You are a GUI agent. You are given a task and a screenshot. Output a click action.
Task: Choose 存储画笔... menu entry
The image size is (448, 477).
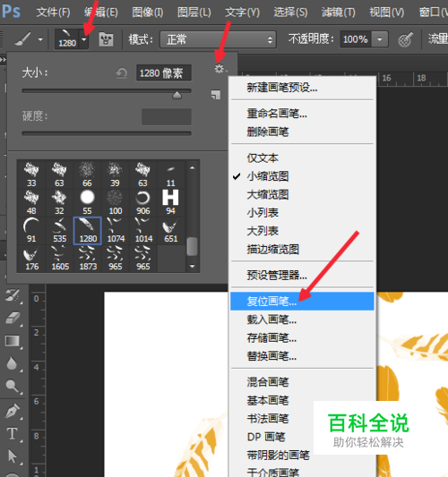(303, 338)
